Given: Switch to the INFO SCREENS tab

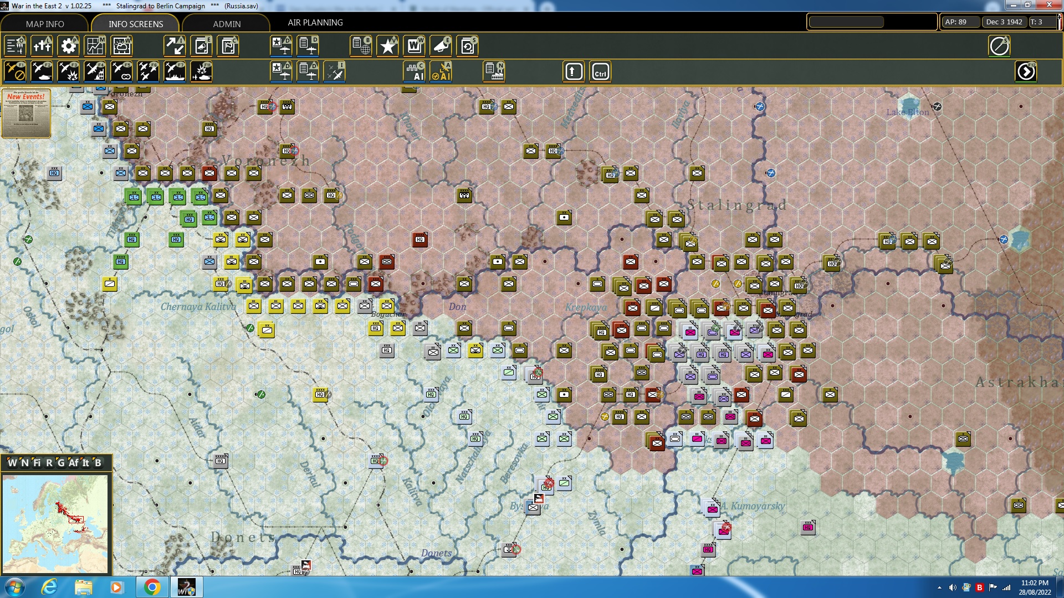Looking at the screenshot, I should (x=136, y=24).
